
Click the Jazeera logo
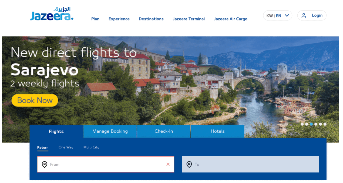(52, 14)
